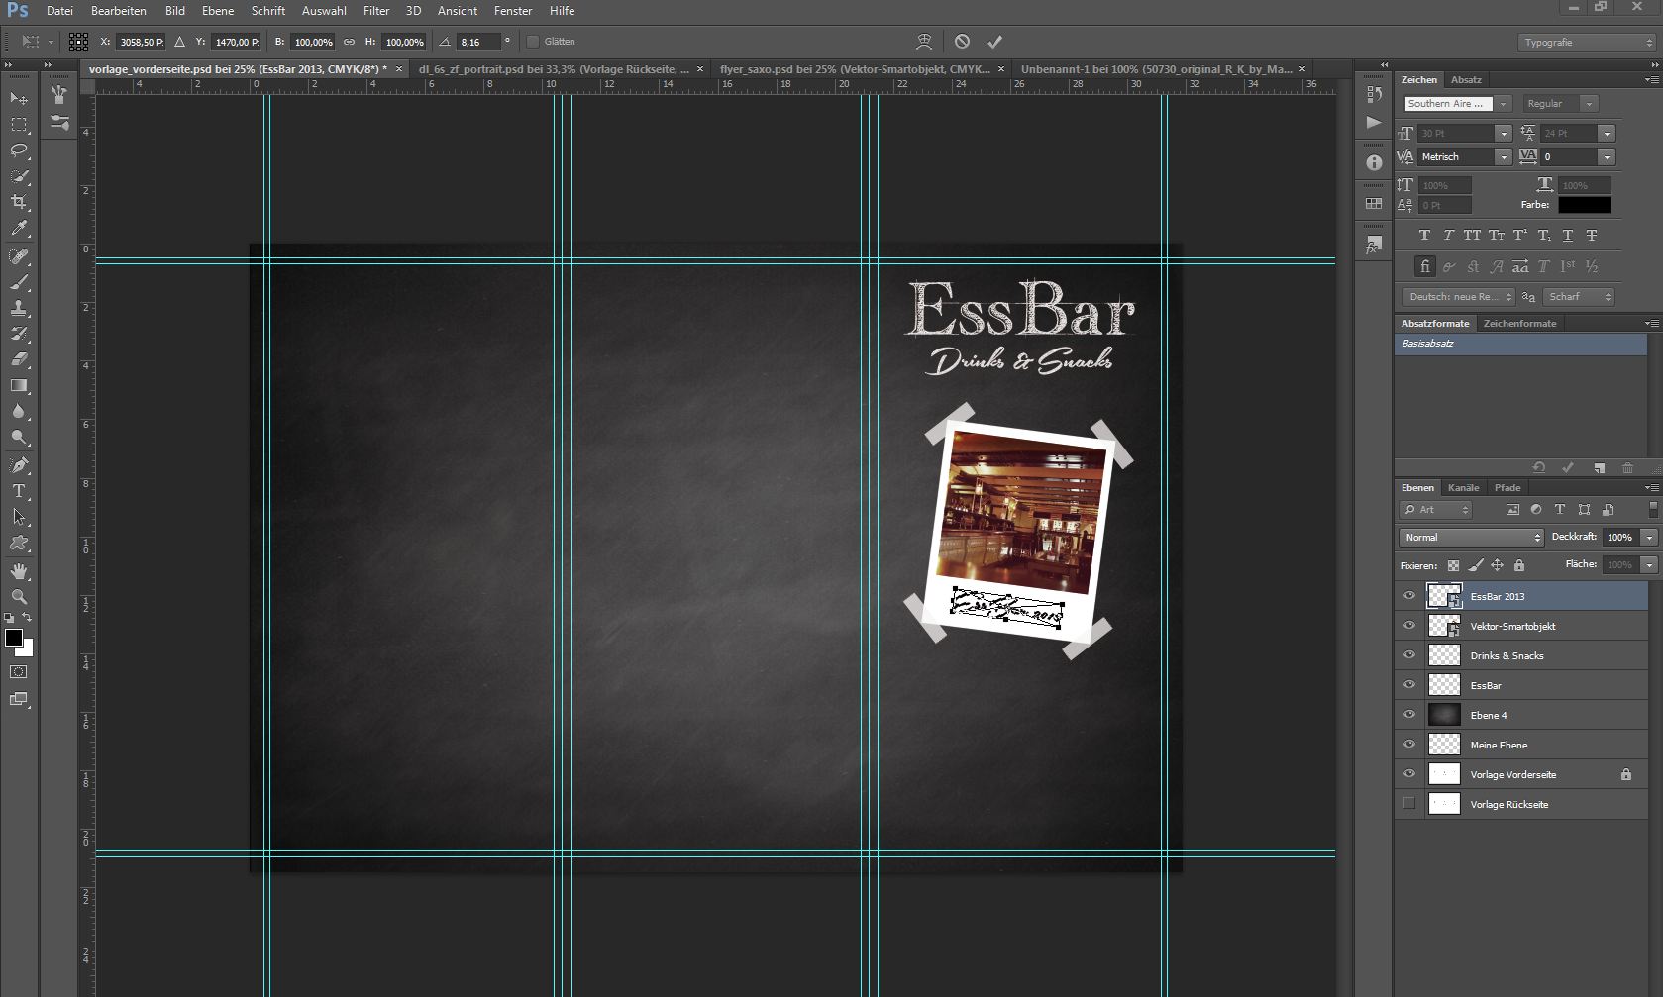Hide the Ebene 4 layer
1663x997 pixels.
[x=1409, y=715]
